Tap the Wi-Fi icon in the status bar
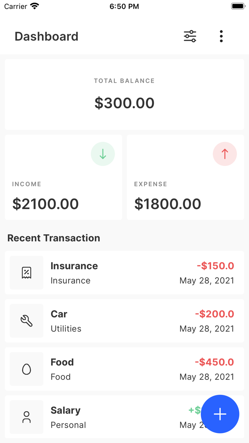 35,5
